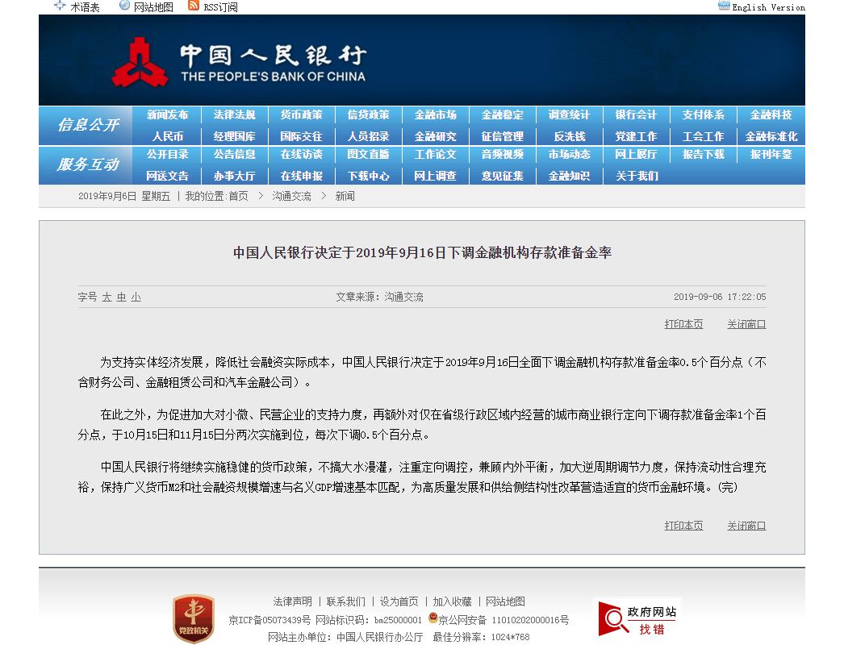
Task: Click the English Version icon
Action: 724,6
